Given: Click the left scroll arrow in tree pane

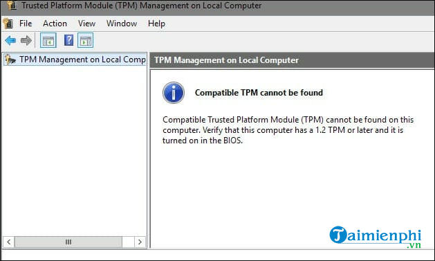Looking at the screenshot, I should (x=9, y=242).
